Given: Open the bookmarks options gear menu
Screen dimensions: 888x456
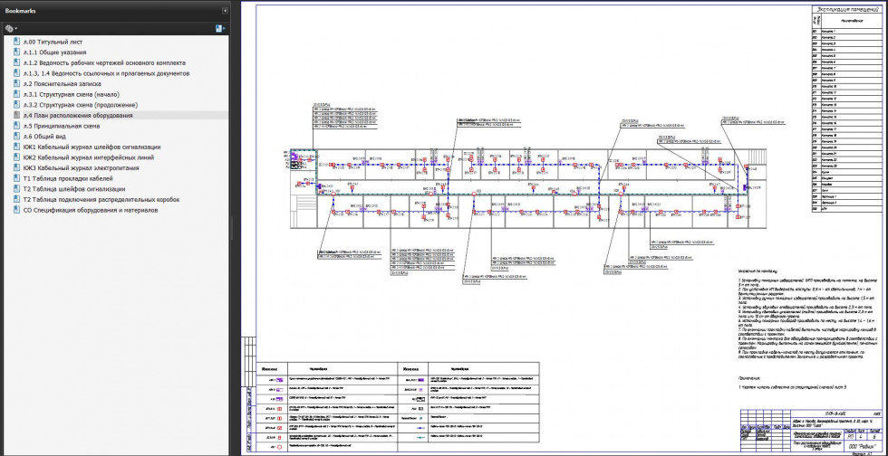Looking at the screenshot, I should [x=12, y=29].
